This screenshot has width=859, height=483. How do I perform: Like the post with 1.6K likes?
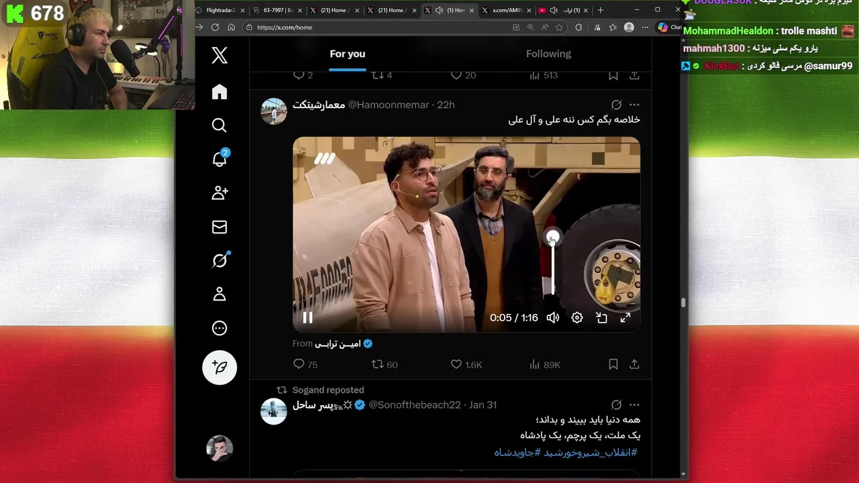[x=466, y=364]
